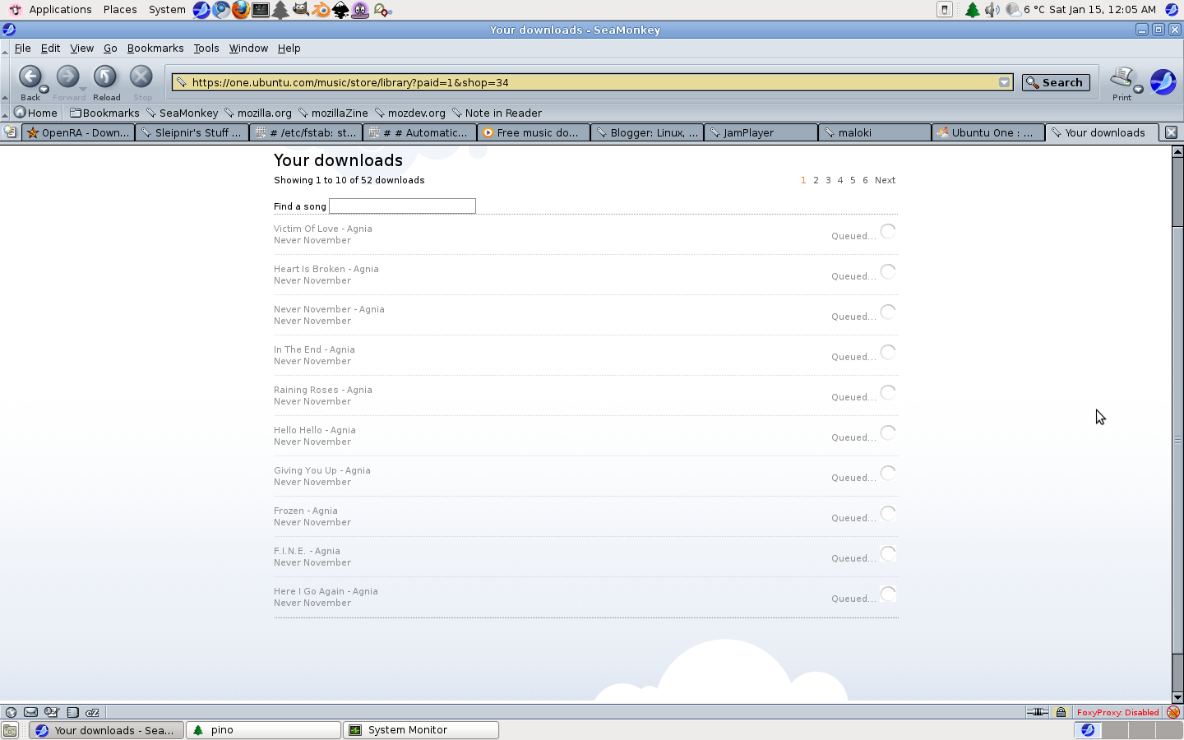Open the weather applet showing 6 °C
This screenshot has height=740, width=1184.
click(1025, 10)
